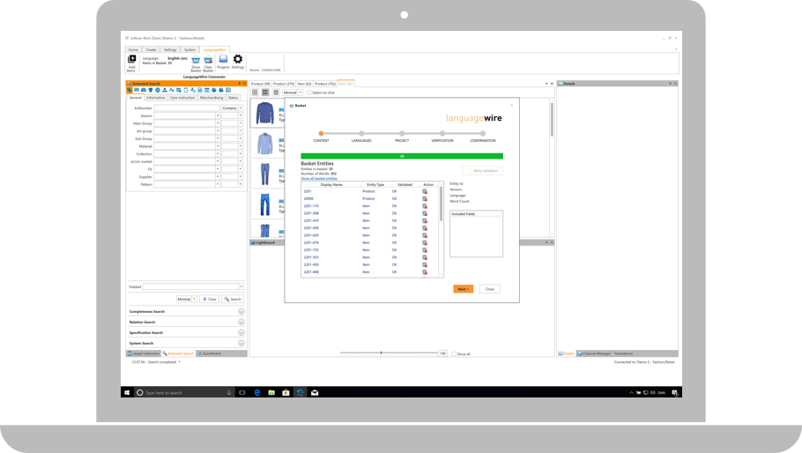Switch to the Care instruction tab
The width and height of the screenshot is (802, 453).
(x=182, y=98)
